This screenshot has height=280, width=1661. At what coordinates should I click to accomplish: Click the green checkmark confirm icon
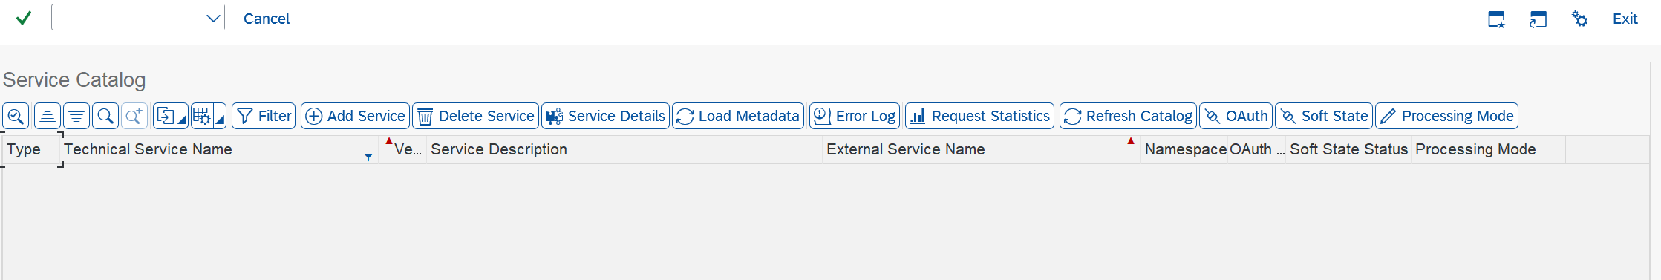[24, 18]
